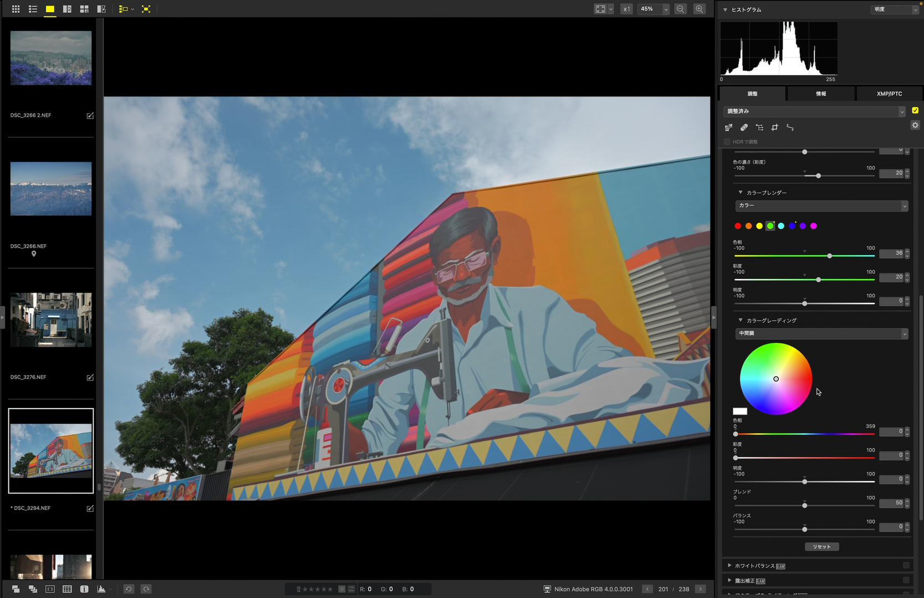Open the 調整済み adjustment manager dropdown
The width and height of the screenshot is (924, 598).
[x=814, y=111]
